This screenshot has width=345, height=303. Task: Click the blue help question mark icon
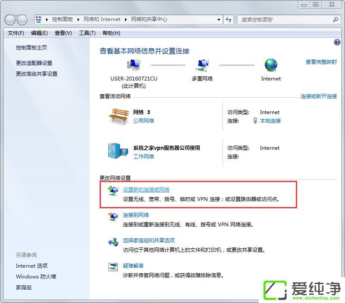337,42
